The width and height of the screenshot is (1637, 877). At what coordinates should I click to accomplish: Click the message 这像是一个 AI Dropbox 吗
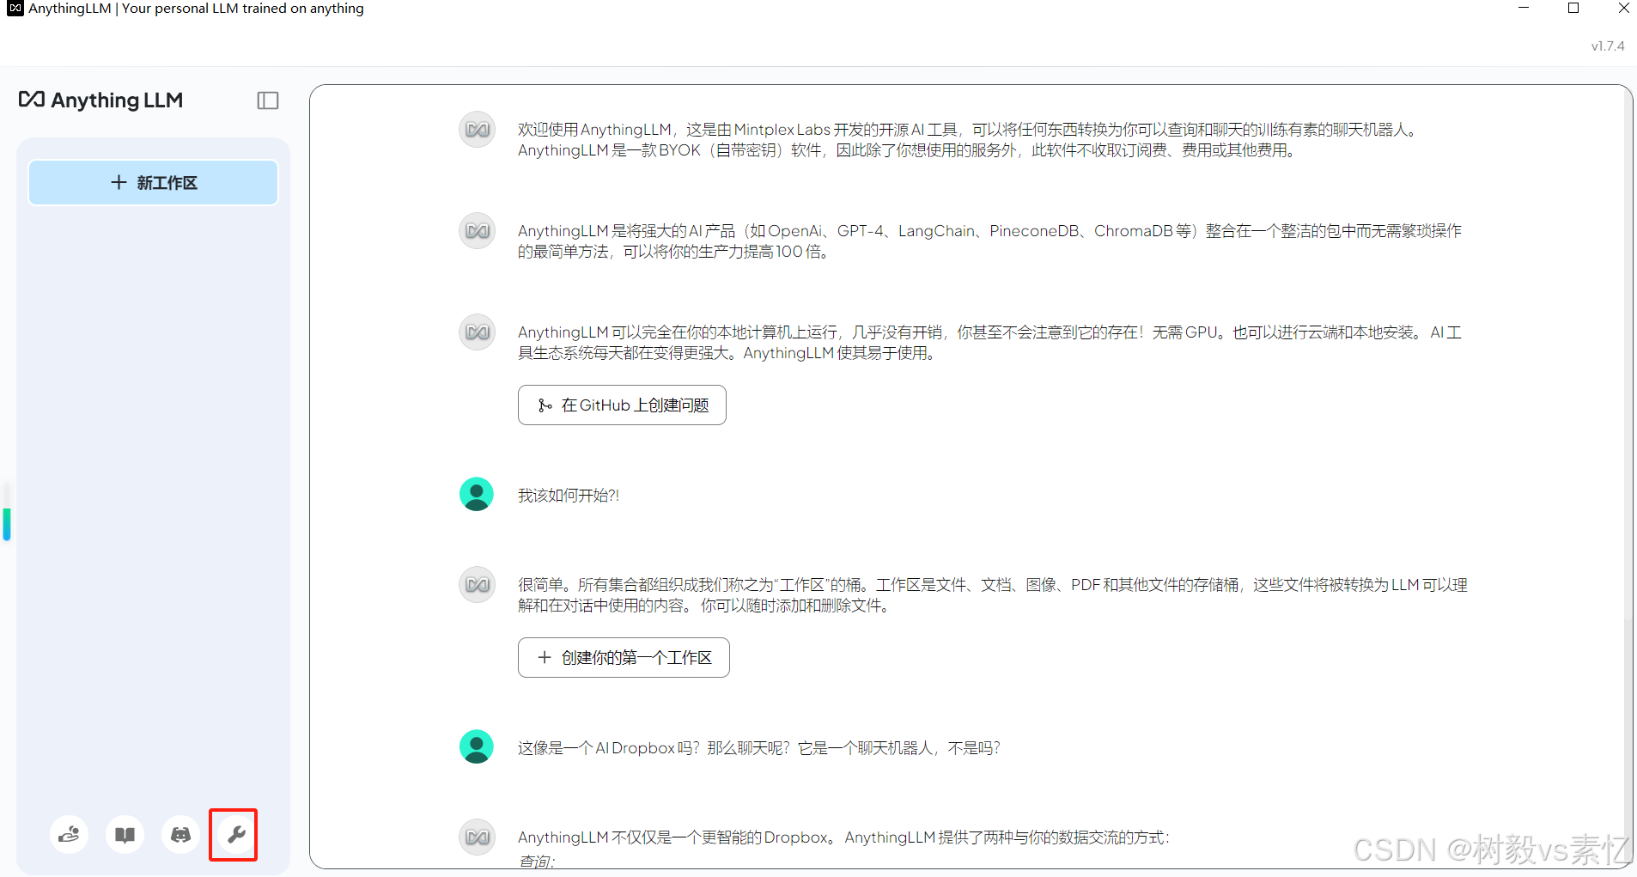click(759, 748)
